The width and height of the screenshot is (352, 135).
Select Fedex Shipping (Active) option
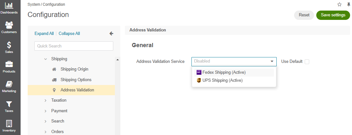[234, 72]
